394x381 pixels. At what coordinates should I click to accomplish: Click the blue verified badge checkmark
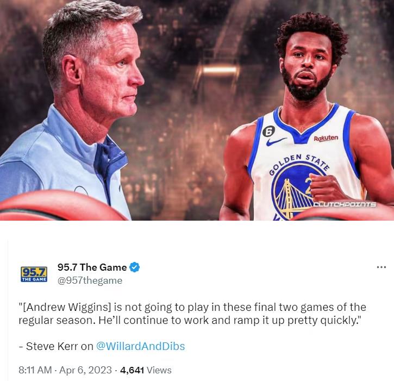pyautogui.click(x=134, y=267)
